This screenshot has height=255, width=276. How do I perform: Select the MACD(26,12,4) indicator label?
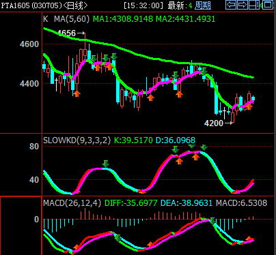click(72, 203)
